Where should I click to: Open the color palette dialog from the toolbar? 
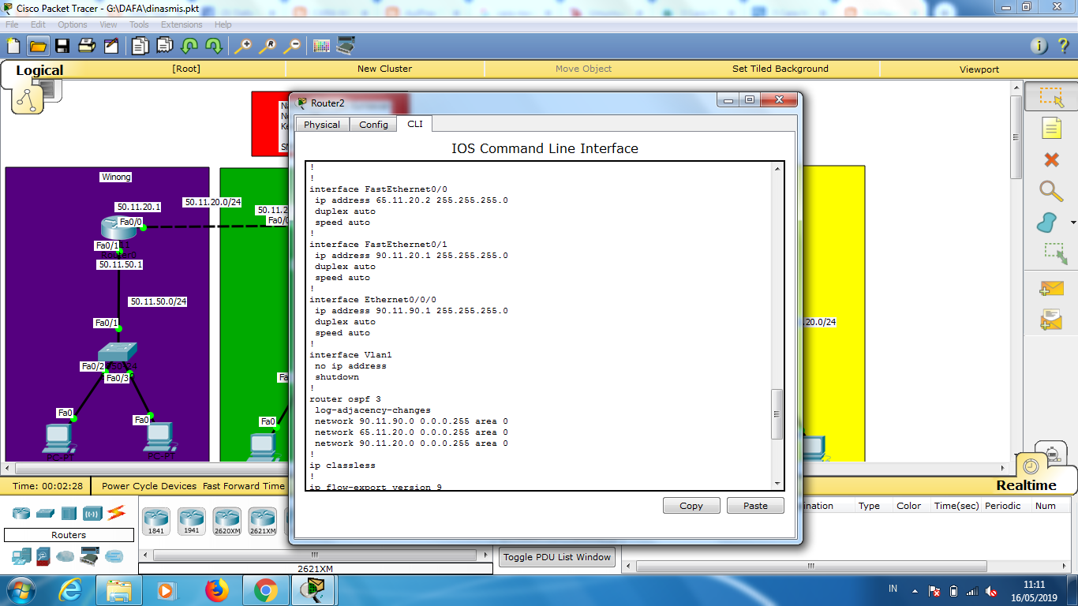click(320, 45)
